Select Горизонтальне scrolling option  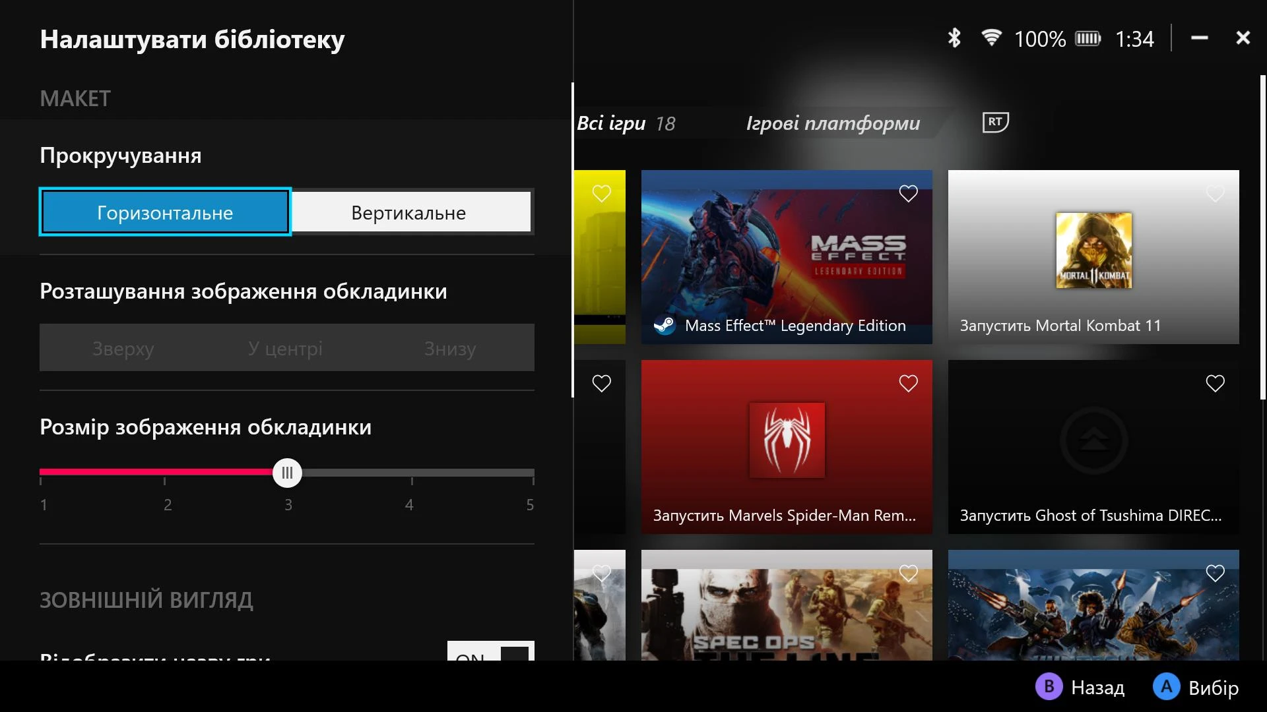click(165, 212)
